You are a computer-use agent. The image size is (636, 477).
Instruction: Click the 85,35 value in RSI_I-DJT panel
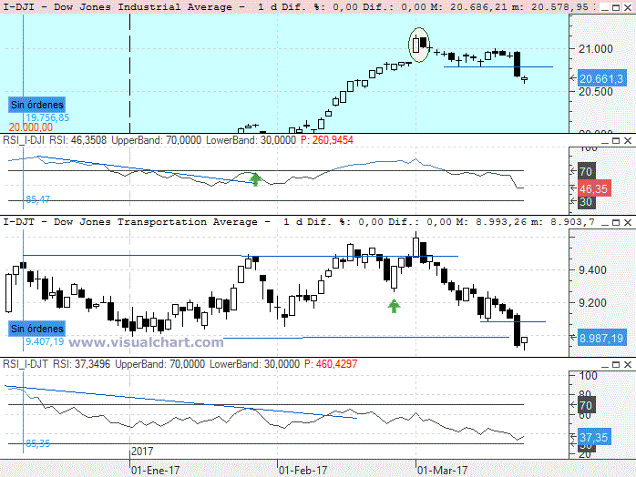point(38,443)
